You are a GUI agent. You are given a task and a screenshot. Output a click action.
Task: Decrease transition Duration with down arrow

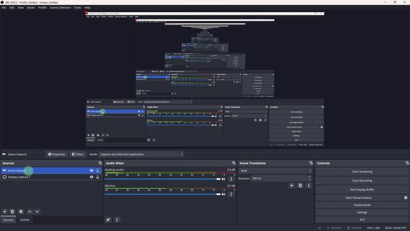[309, 180]
